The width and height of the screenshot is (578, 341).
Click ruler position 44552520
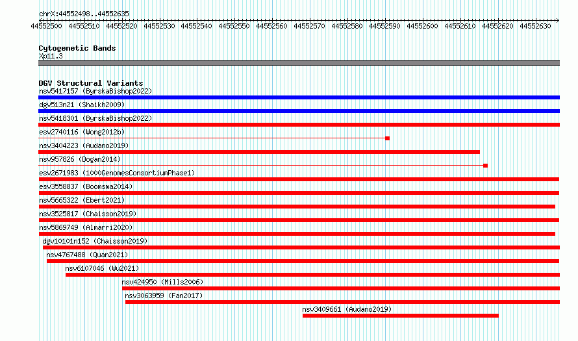point(121,26)
